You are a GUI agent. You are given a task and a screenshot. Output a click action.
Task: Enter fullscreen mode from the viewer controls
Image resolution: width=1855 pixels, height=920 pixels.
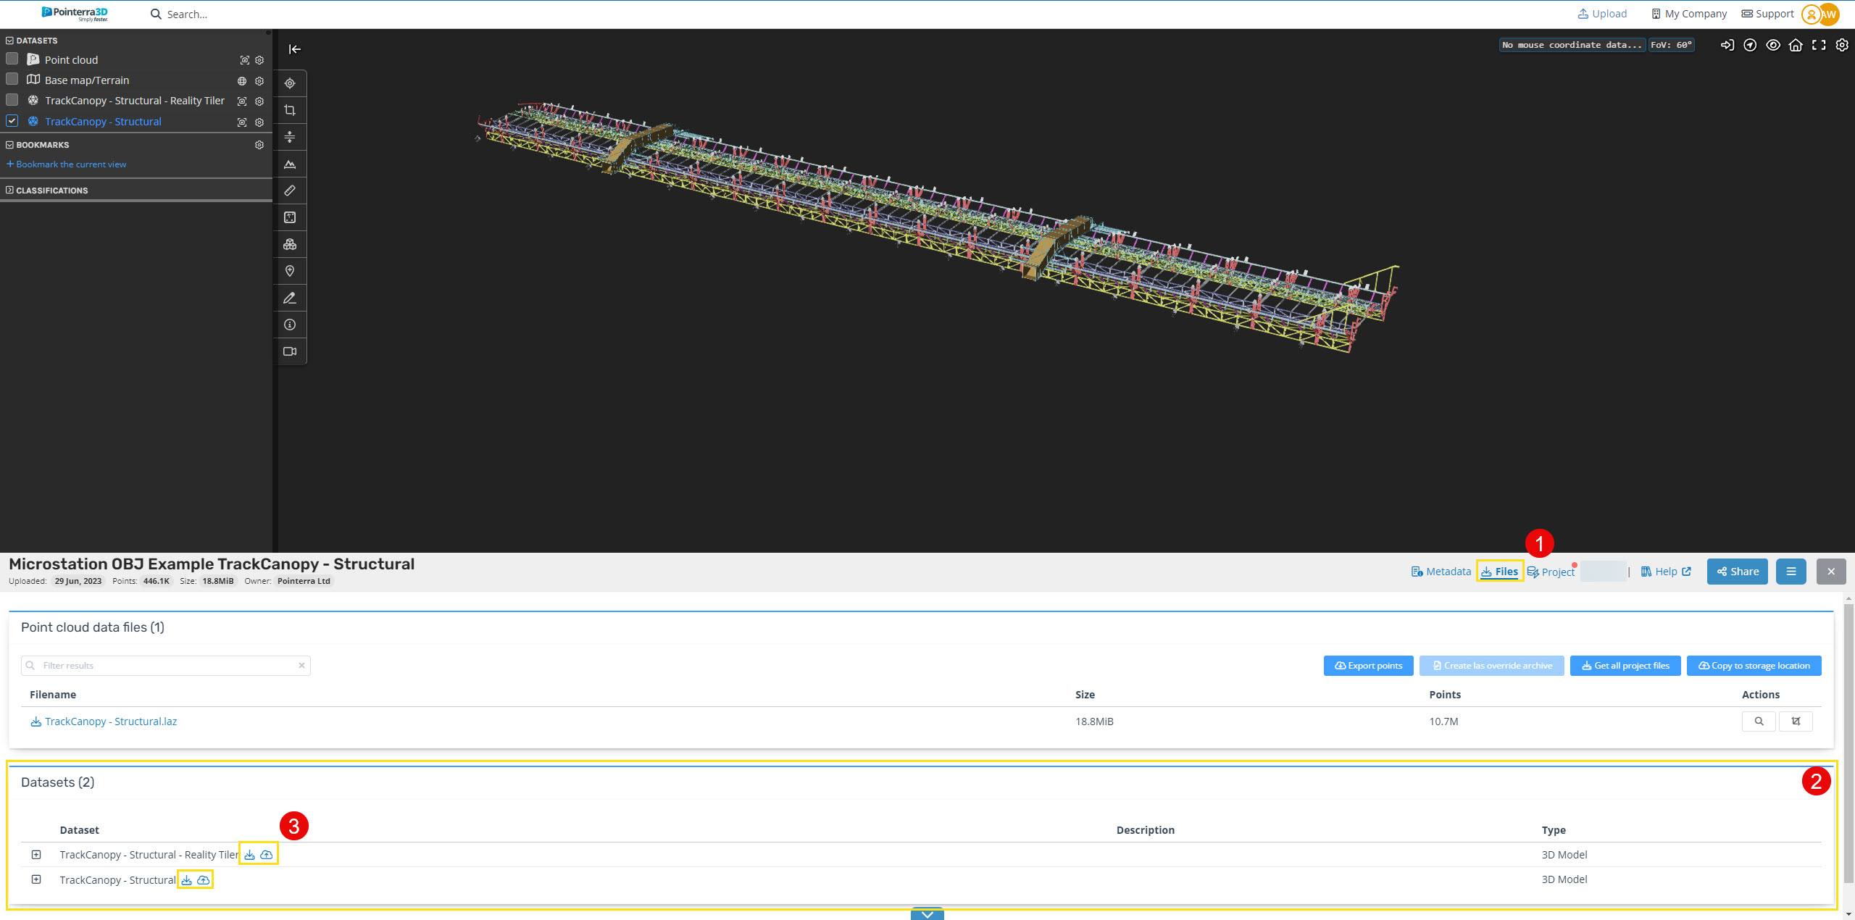click(x=1819, y=45)
